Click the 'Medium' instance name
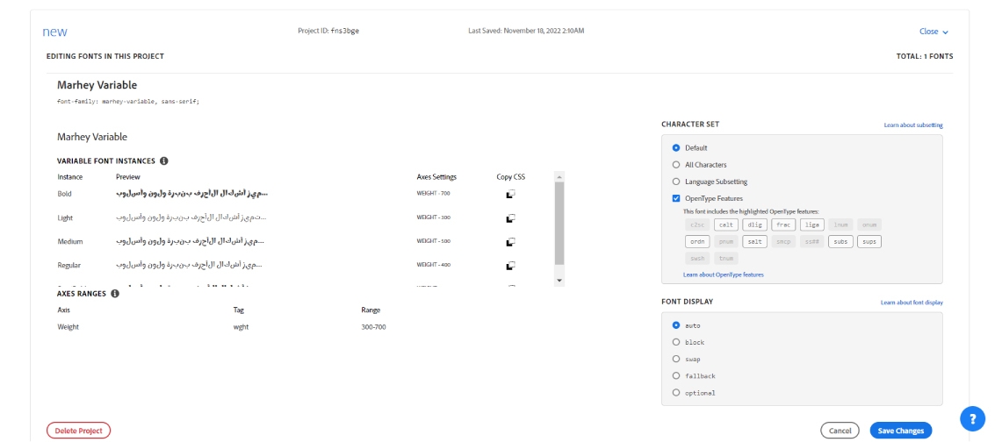Viewport: 1002px width, 442px height. (69, 242)
